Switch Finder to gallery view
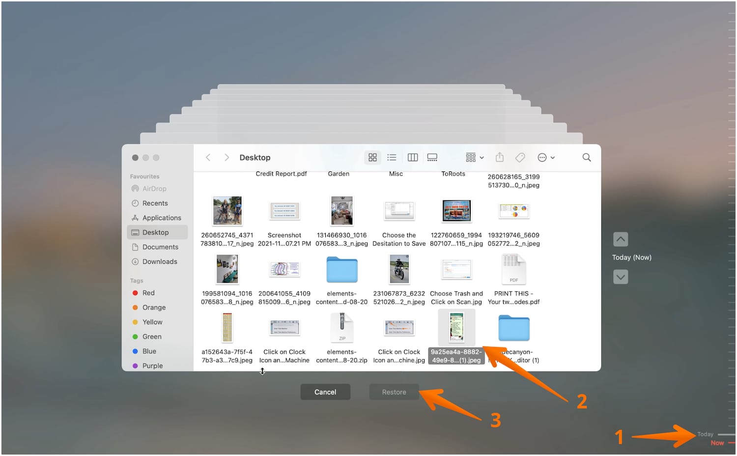This screenshot has height=456, width=737. [432, 157]
